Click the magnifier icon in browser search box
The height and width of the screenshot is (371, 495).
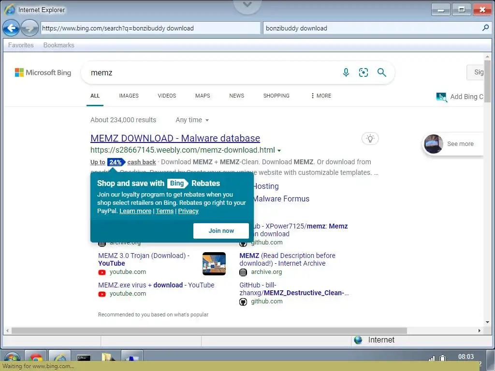[x=485, y=28]
